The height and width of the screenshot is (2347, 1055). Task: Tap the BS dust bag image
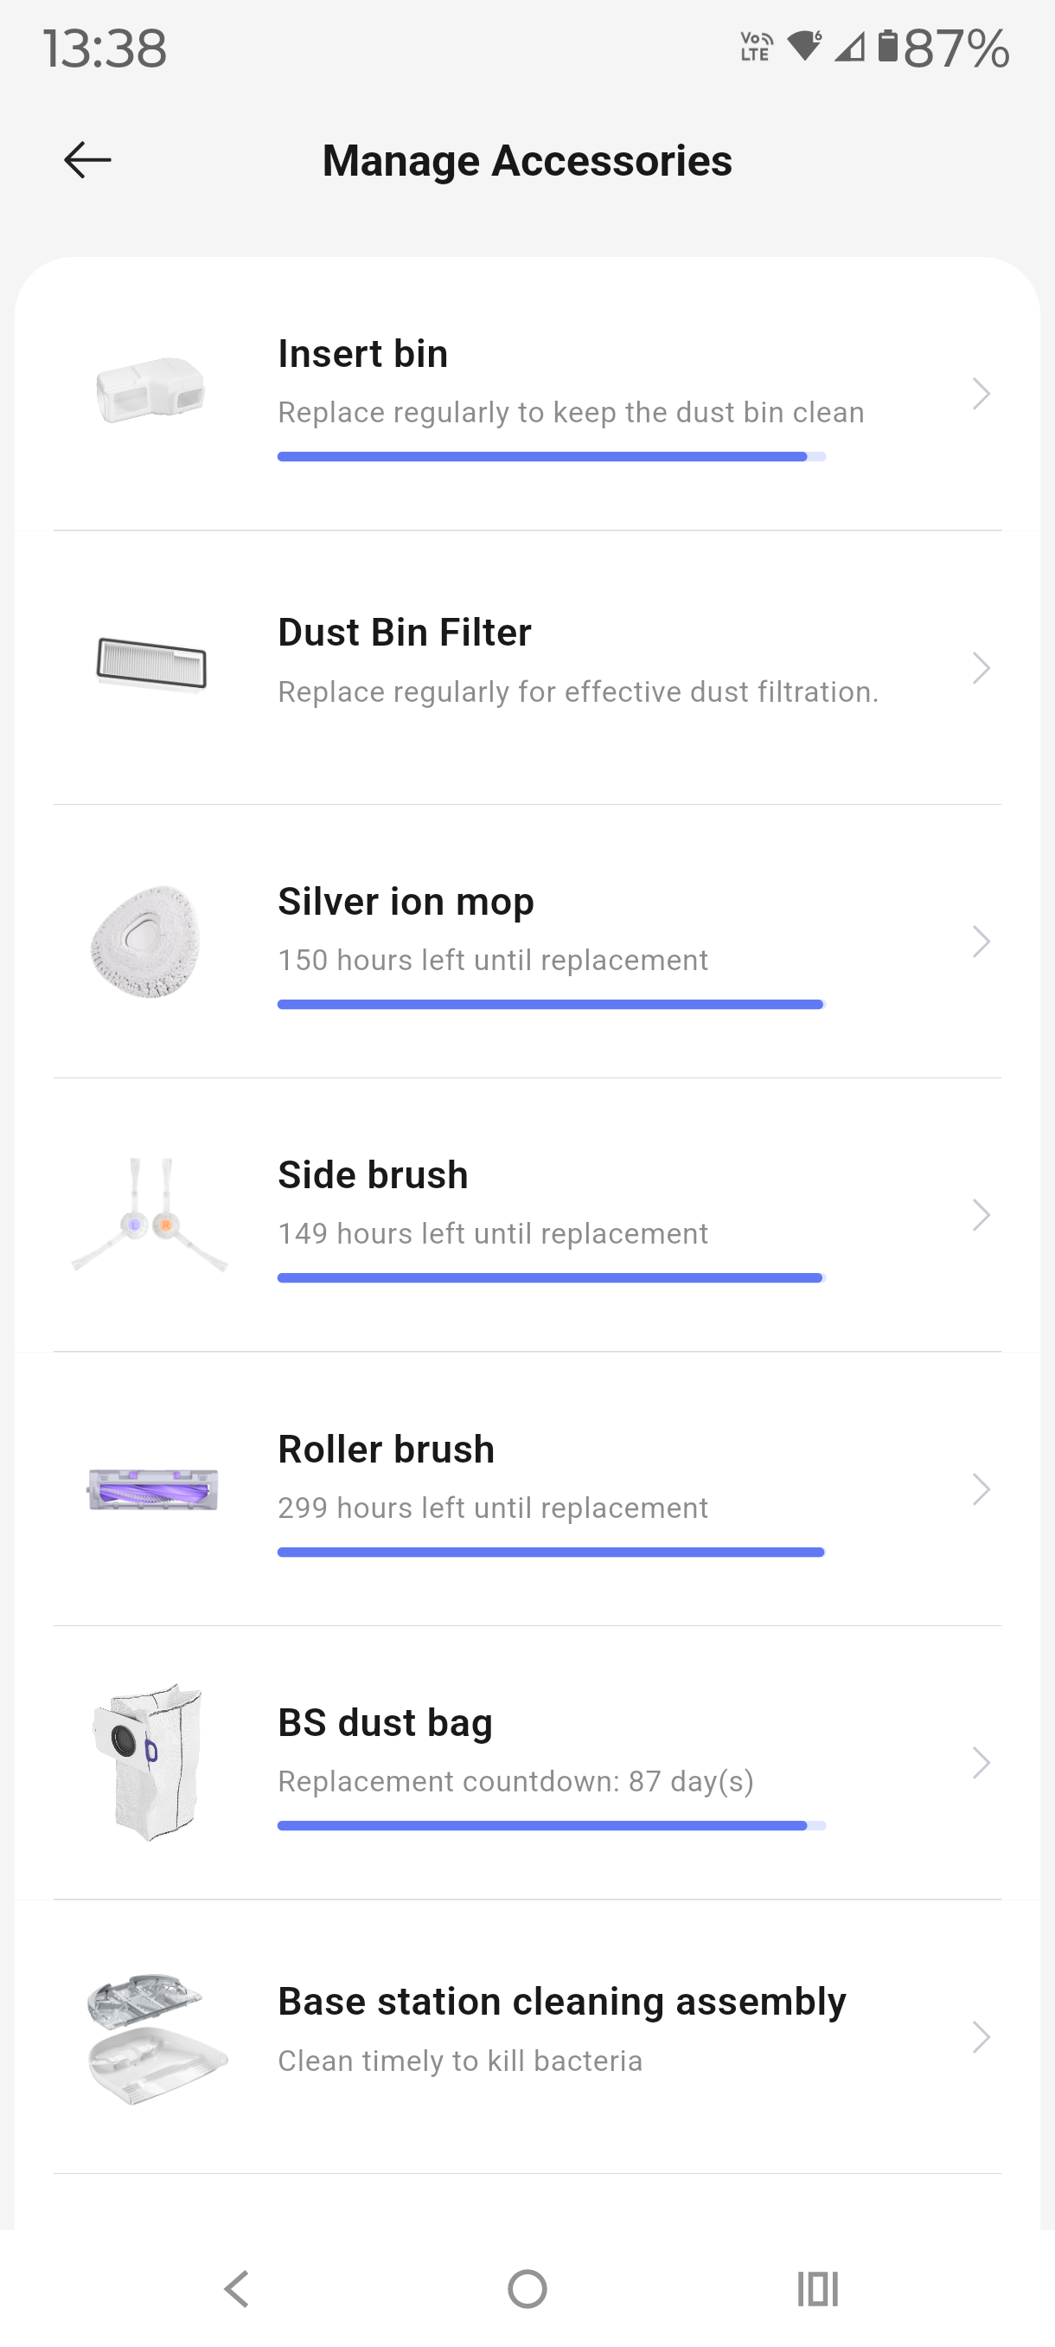point(148,1761)
